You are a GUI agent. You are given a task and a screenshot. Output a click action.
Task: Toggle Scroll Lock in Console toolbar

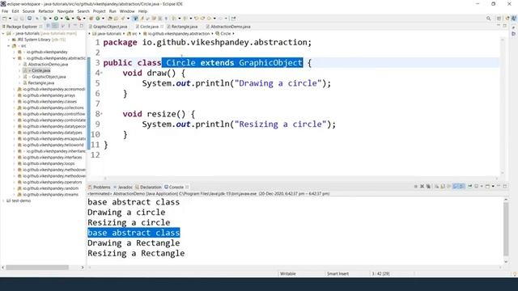[x=443, y=187]
